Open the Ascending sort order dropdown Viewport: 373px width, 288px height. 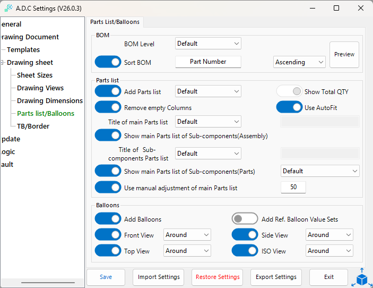(299, 62)
